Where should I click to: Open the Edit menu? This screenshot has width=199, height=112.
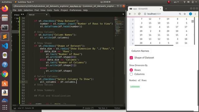tap(20, 10)
